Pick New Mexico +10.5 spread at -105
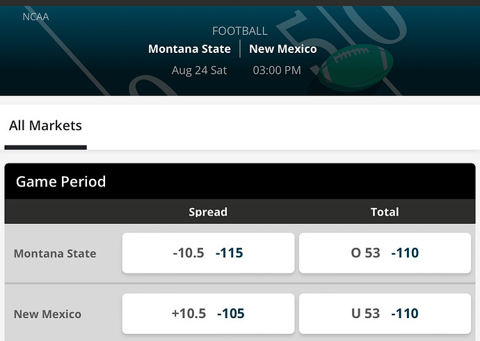Screen dimensions: 480x341 point(208,313)
